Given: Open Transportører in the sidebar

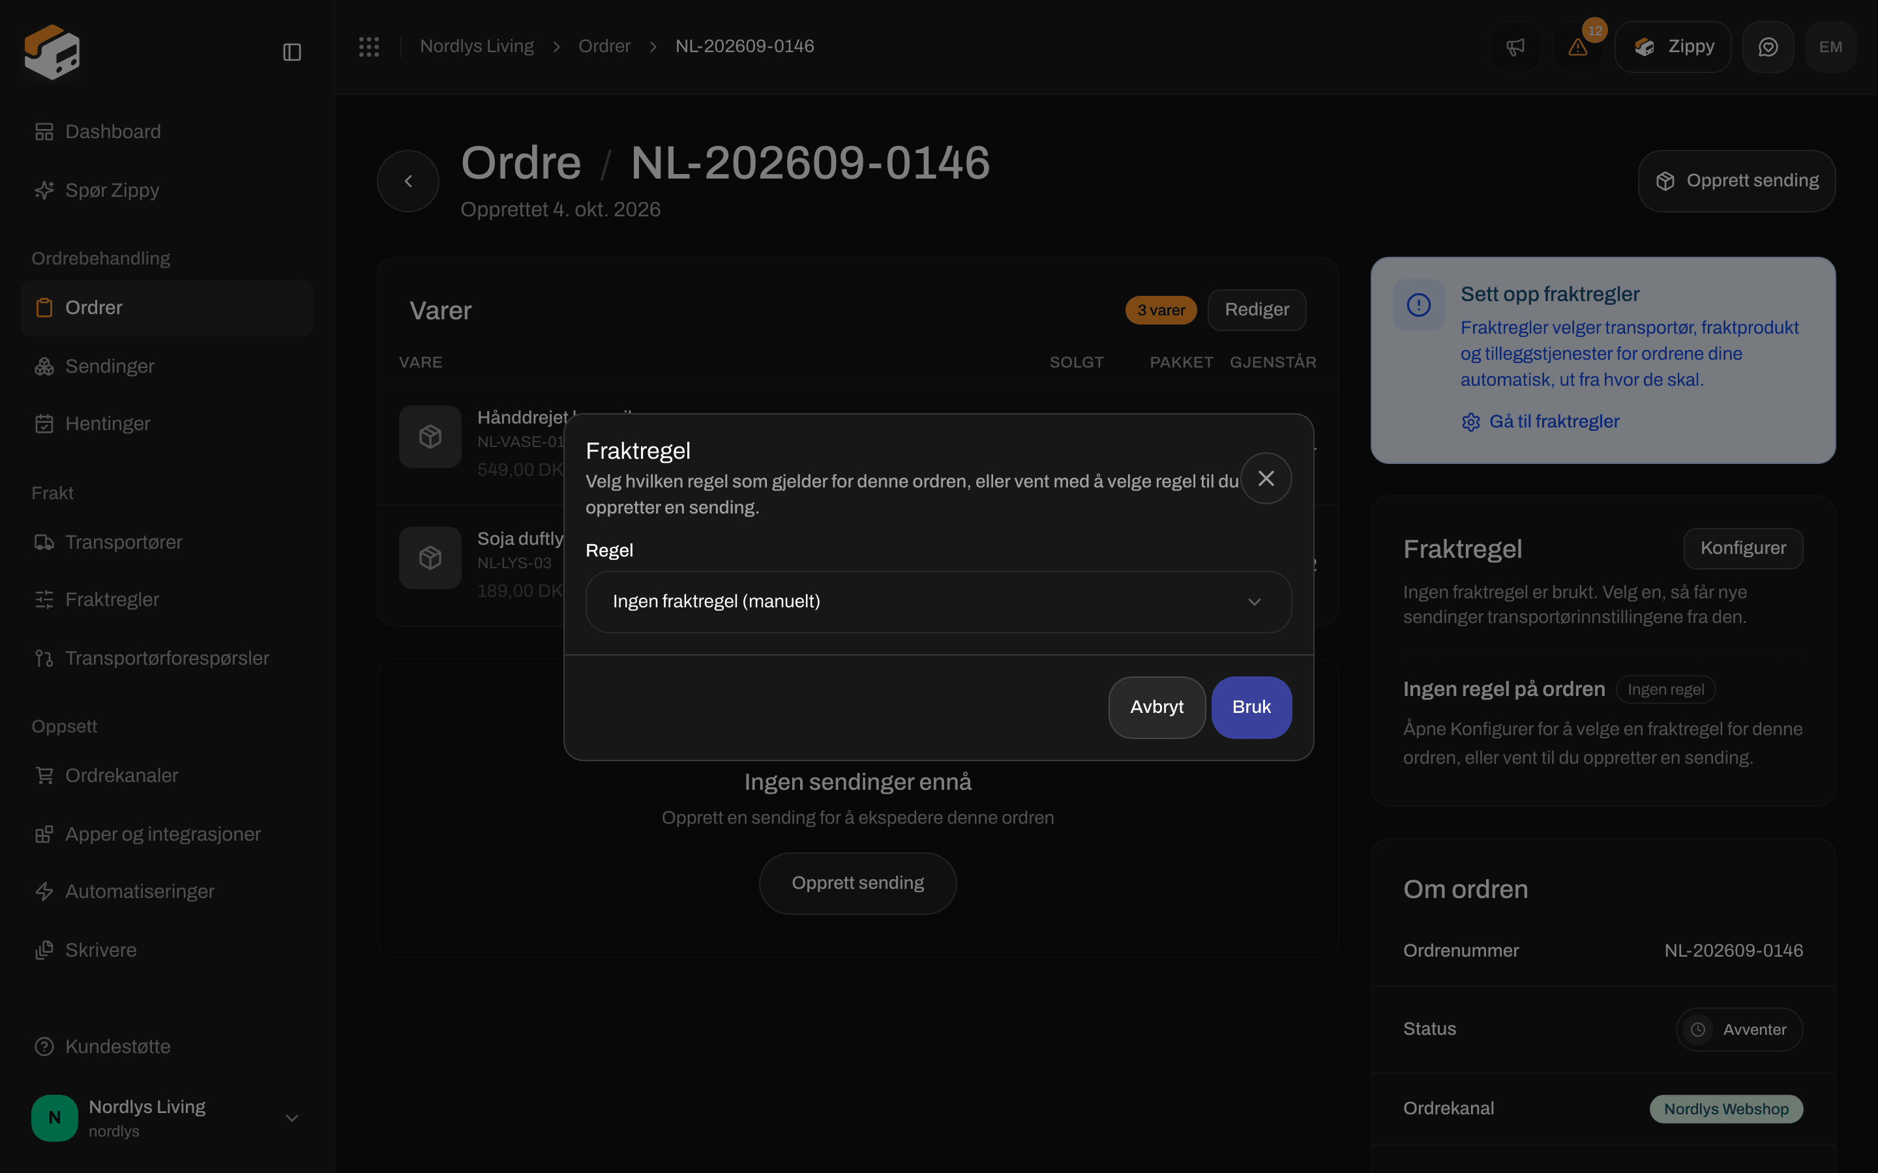Looking at the screenshot, I should 167,542.
